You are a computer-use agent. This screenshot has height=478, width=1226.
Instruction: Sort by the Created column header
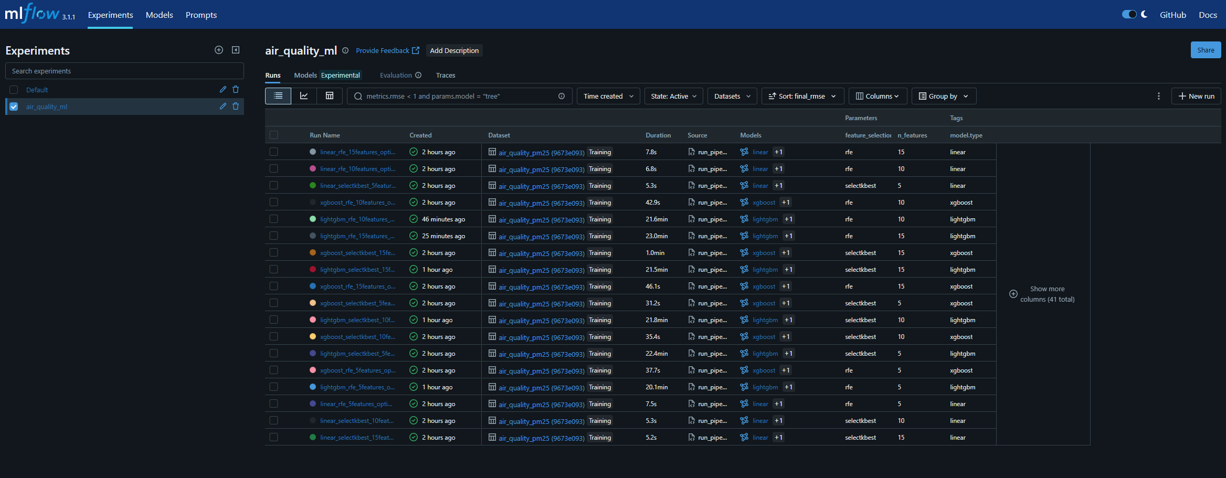point(420,135)
